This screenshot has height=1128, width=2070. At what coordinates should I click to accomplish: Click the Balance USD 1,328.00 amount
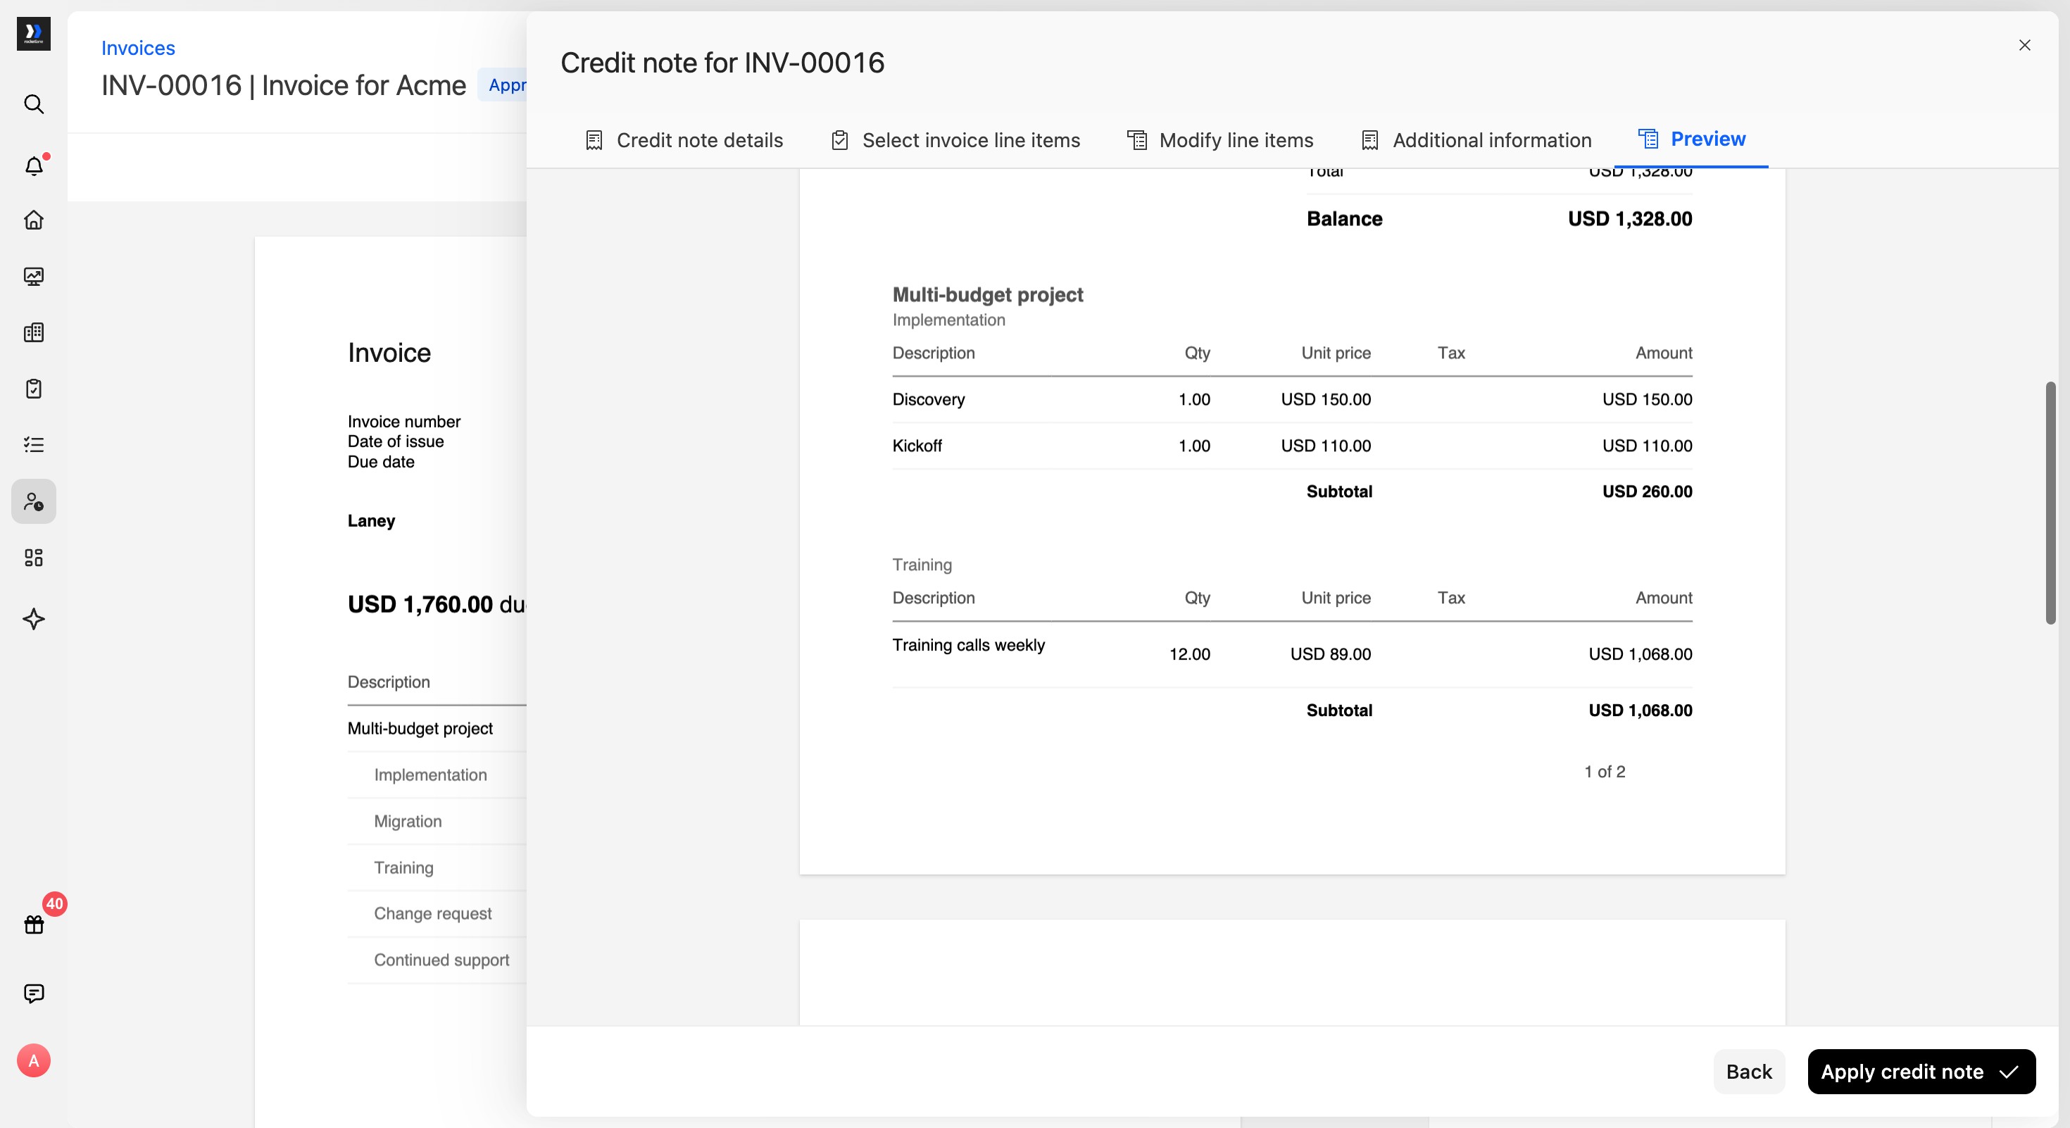1630,218
